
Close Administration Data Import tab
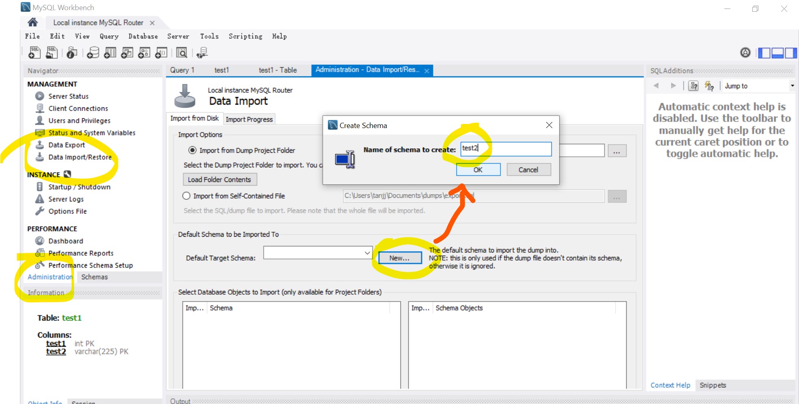(426, 71)
